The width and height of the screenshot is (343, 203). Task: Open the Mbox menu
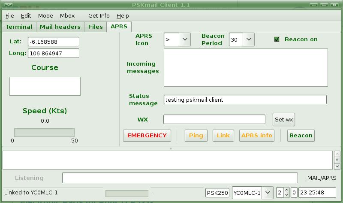coord(67,16)
